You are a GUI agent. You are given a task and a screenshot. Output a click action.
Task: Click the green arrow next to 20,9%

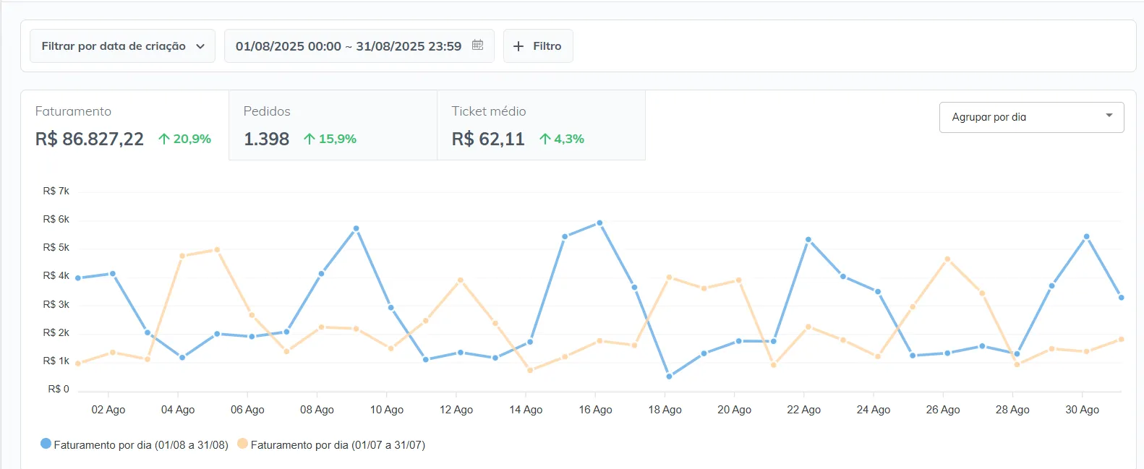click(x=164, y=139)
